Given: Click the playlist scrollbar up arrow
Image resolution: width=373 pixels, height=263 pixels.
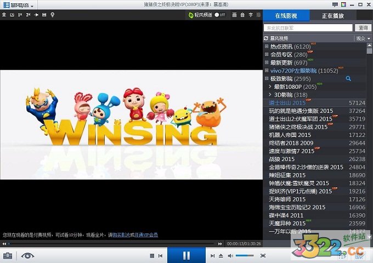Looking at the screenshot, I should point(369,45).
